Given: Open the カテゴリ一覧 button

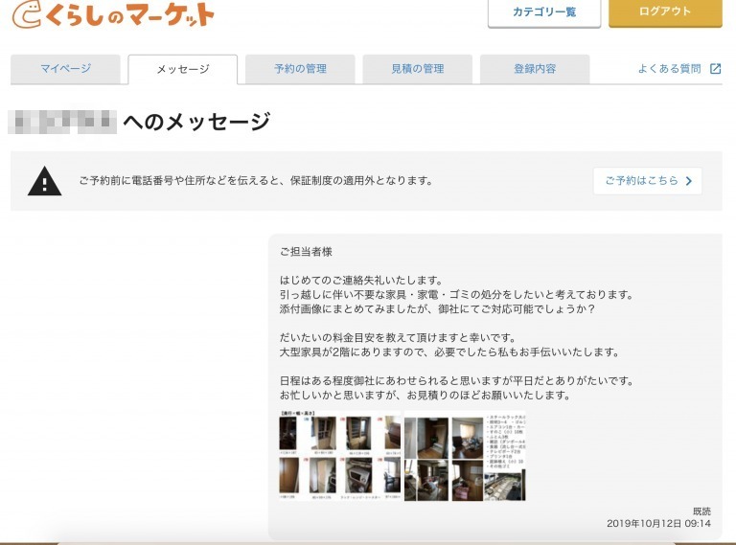Looking at the screenshot, I should click(x=544, y=12).
